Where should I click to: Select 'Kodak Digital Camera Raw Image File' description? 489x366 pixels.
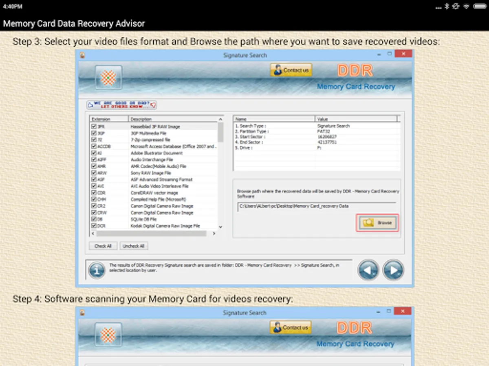pyautogui.click(x=165, y=226)
